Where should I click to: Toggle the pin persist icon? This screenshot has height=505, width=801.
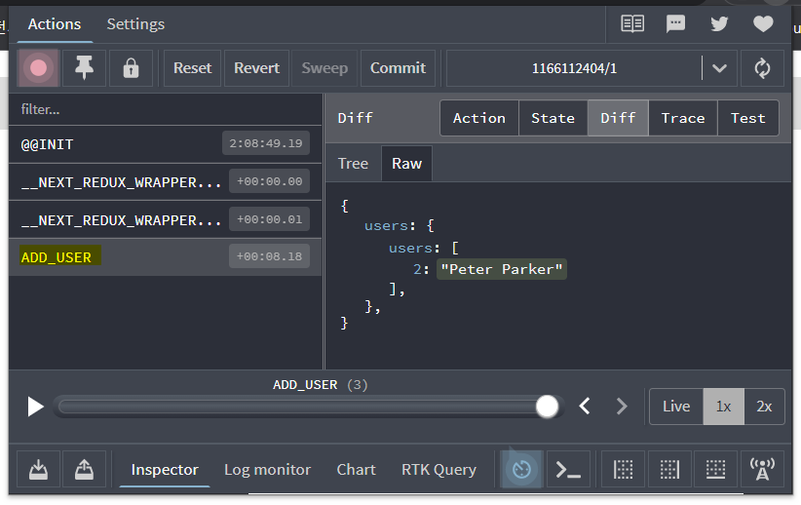(x=84, y=68)
